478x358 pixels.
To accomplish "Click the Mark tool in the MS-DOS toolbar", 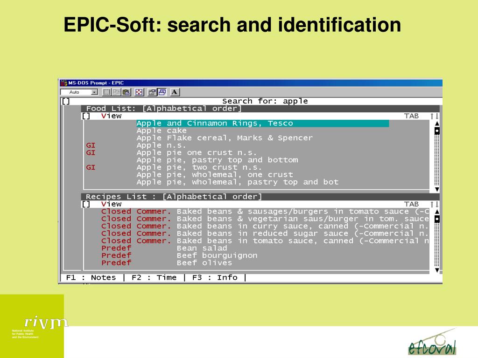I will [x=106, y=92].
